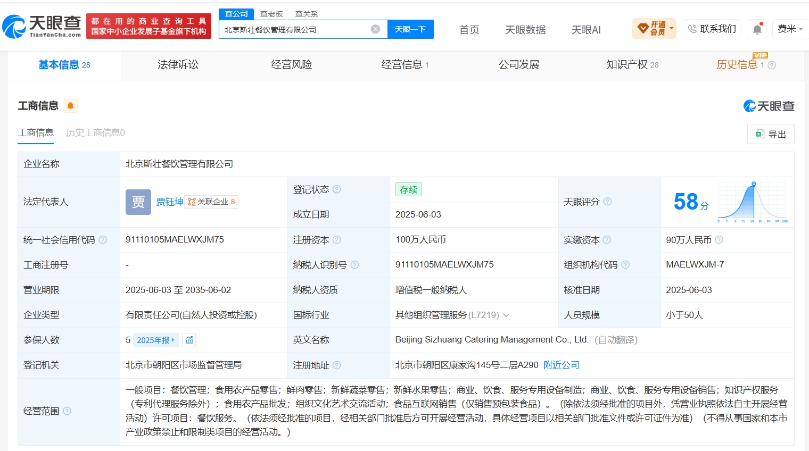Viewport: 809px width, 451px height.
Task: Click the 联系我们 button
Action: (712, 29)
